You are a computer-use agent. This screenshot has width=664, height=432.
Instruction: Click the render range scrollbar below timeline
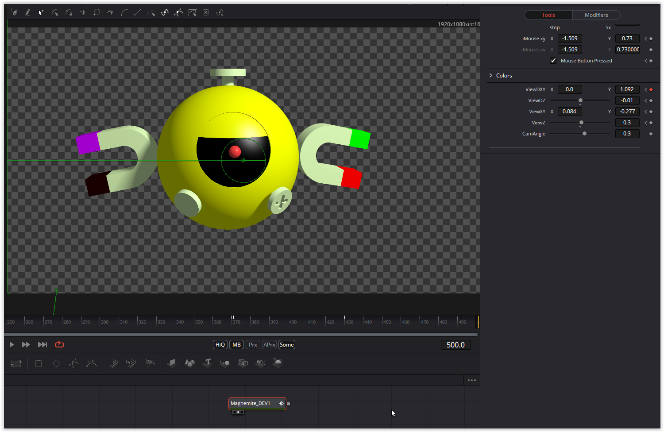pyautogui.click(x=241, y=335)
